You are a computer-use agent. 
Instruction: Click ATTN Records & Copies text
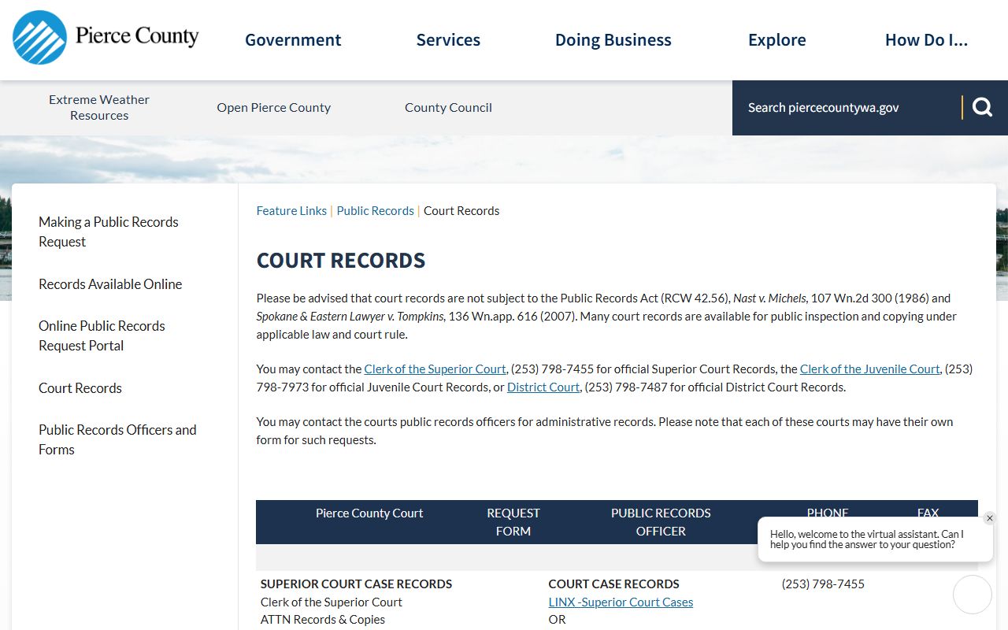[x=323, y=620]
